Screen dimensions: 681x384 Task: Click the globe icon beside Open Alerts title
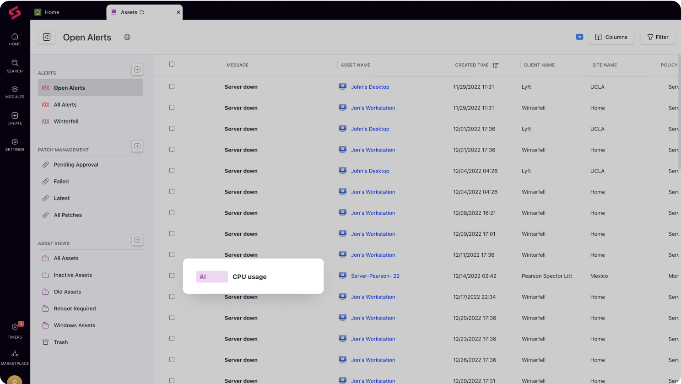pos(127,37)
